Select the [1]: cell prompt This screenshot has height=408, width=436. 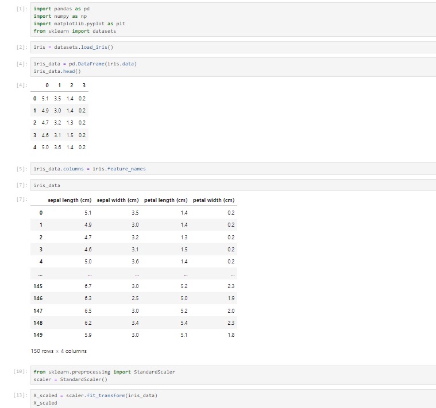click(22, 9)
